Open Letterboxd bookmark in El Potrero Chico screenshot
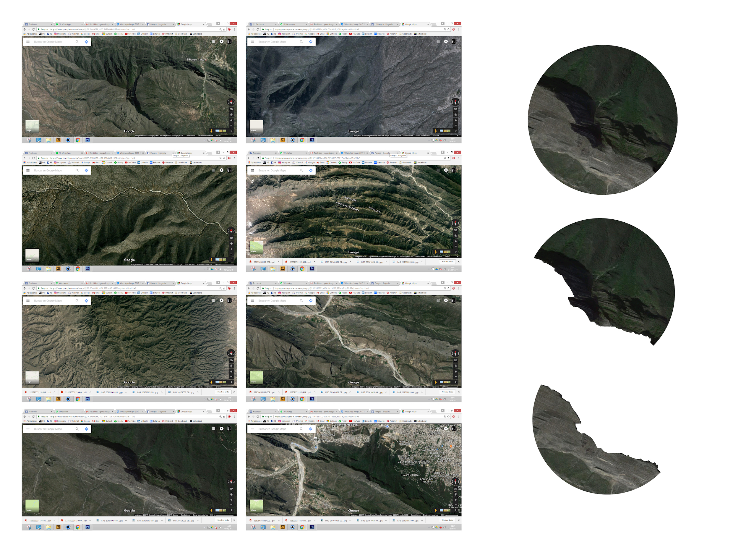The image size is (733, 550). (x=196, y=34)
